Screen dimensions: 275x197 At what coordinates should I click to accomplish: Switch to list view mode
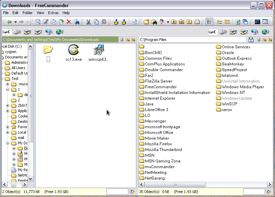(219, 22)
